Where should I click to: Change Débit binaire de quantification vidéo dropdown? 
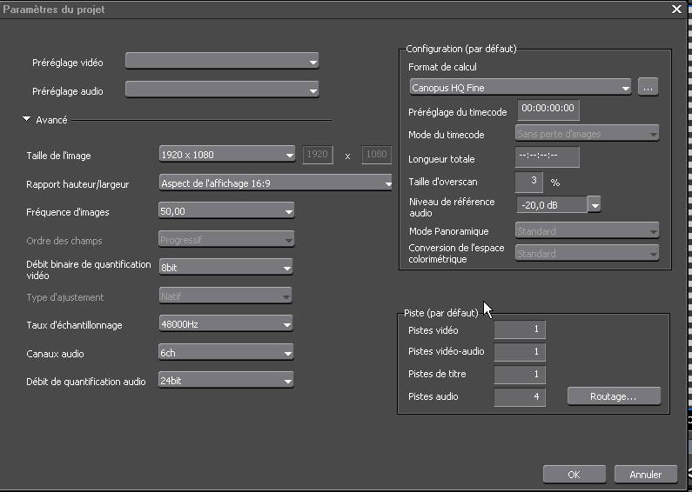tap(226, 268)
